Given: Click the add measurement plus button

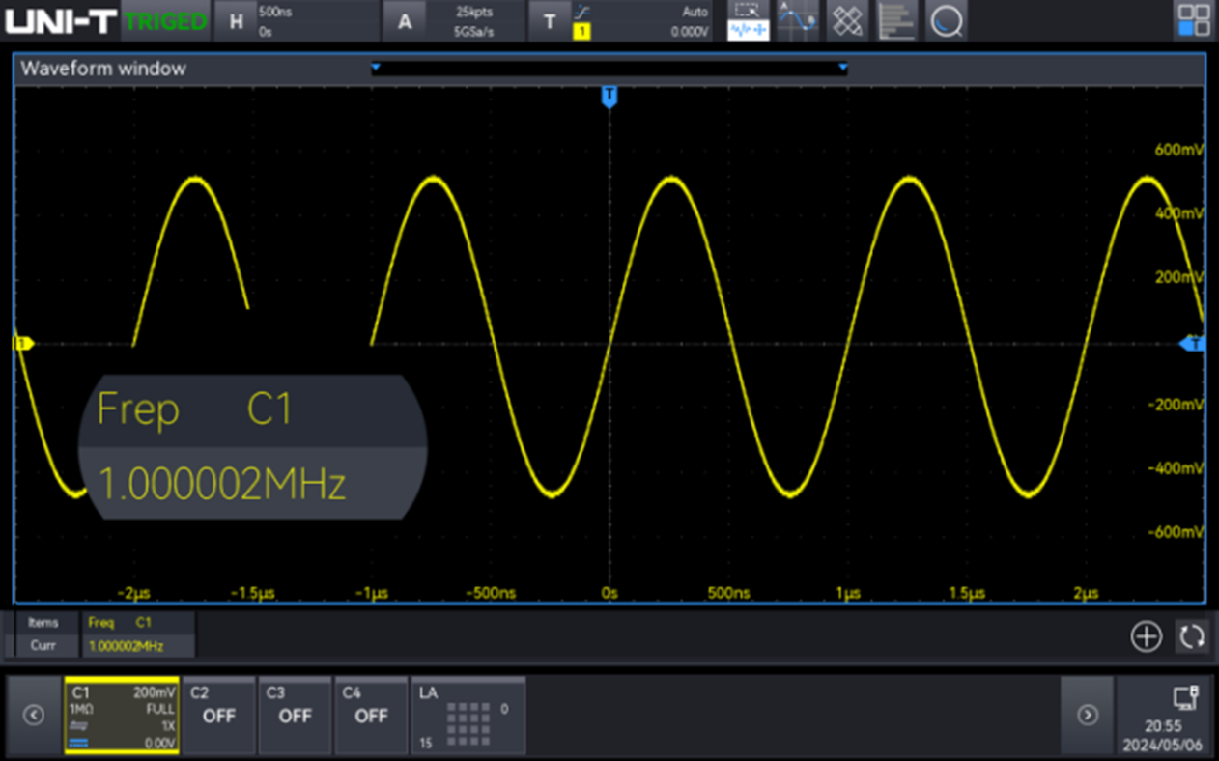Looking at the screenshot, I should click(x=1146, y=635).
